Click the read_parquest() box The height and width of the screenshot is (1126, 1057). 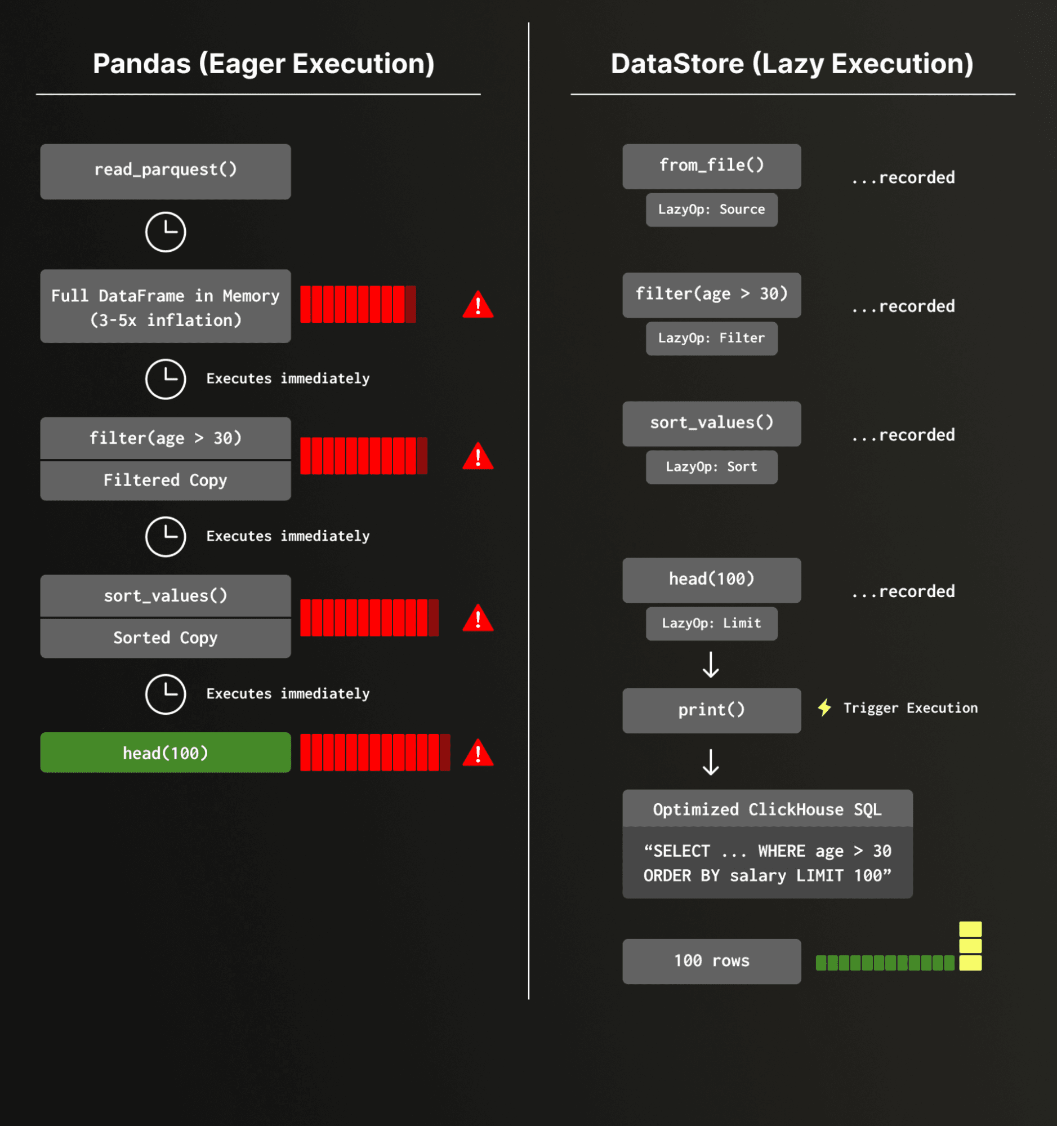pos(166,171)
